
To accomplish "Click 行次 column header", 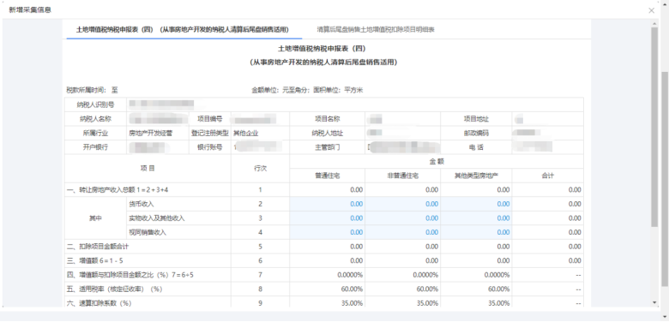I will (x=260, y=168).
